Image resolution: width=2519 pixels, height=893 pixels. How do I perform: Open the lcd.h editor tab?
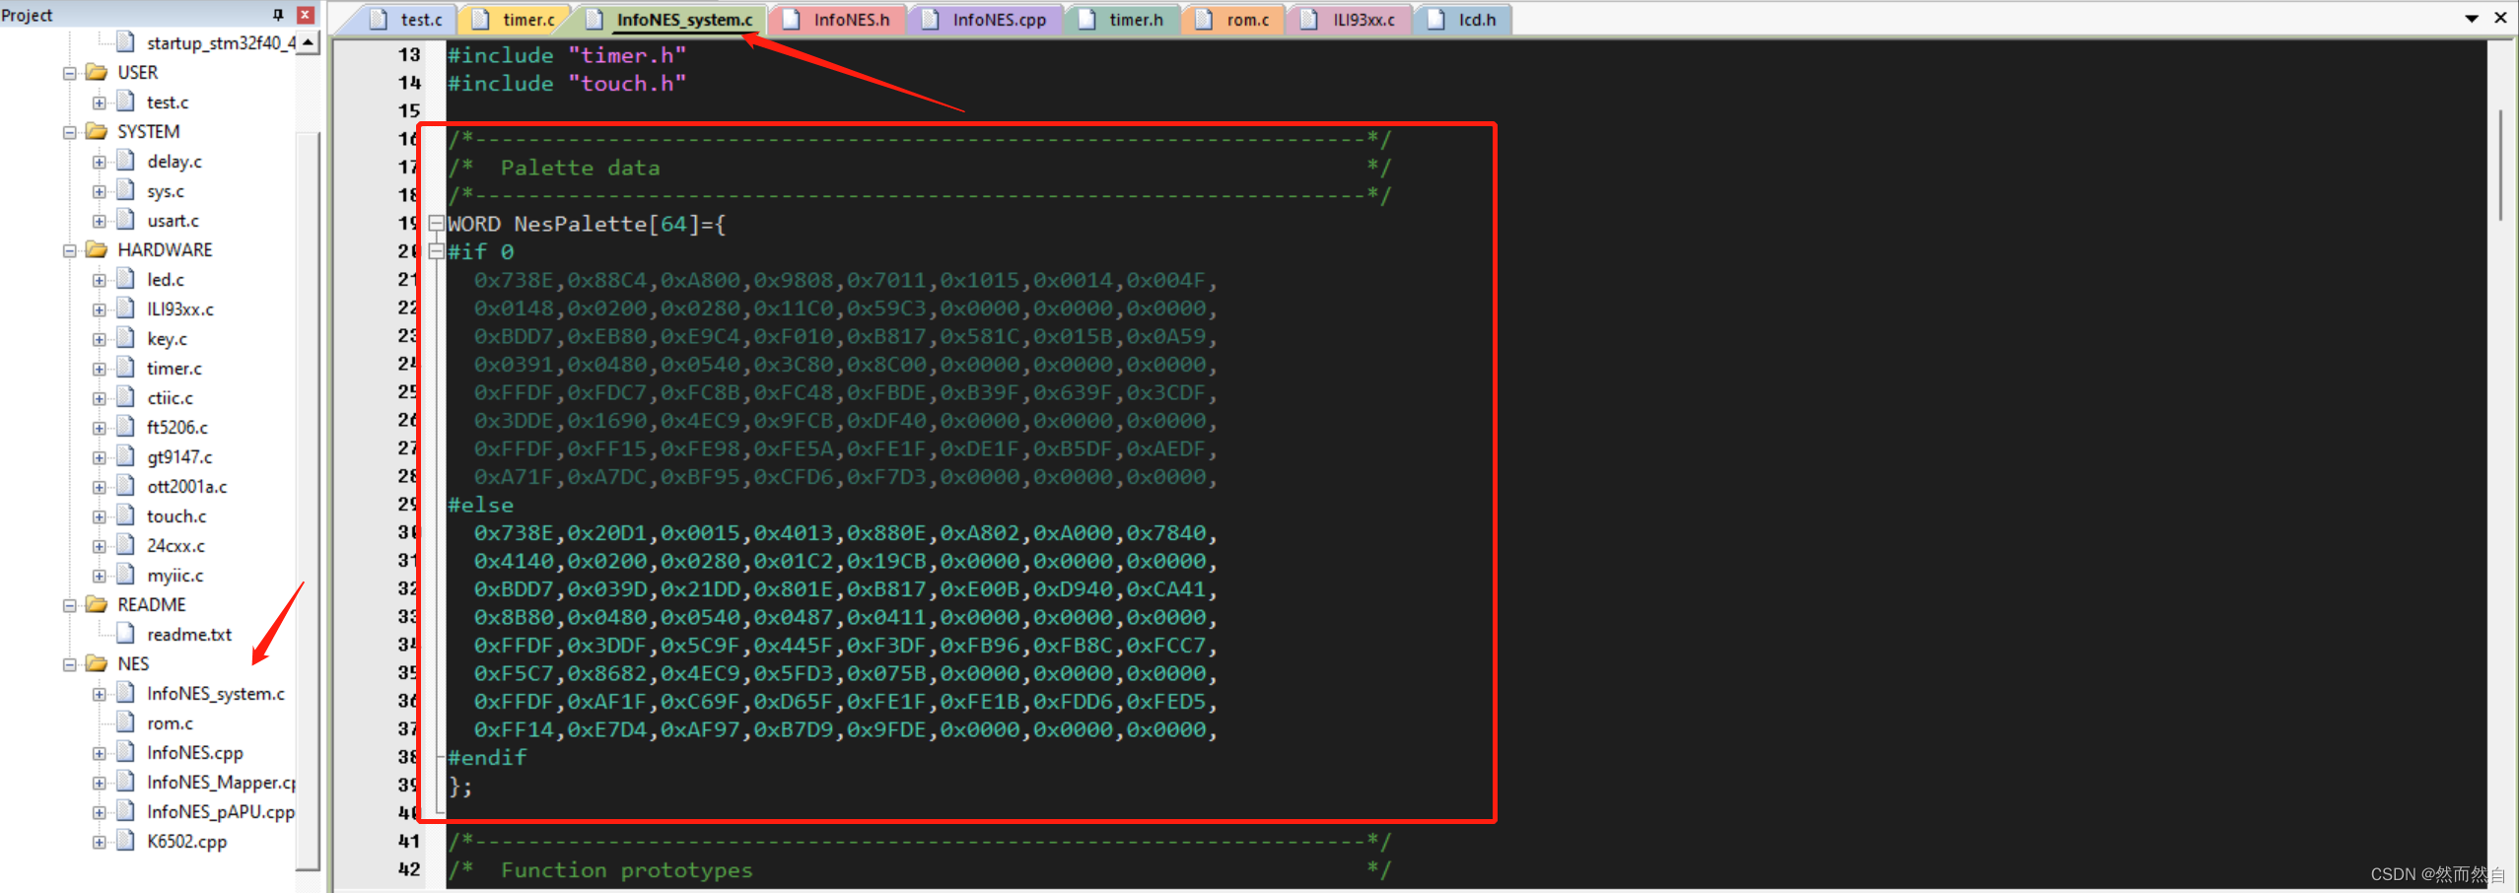[1463, 20]
